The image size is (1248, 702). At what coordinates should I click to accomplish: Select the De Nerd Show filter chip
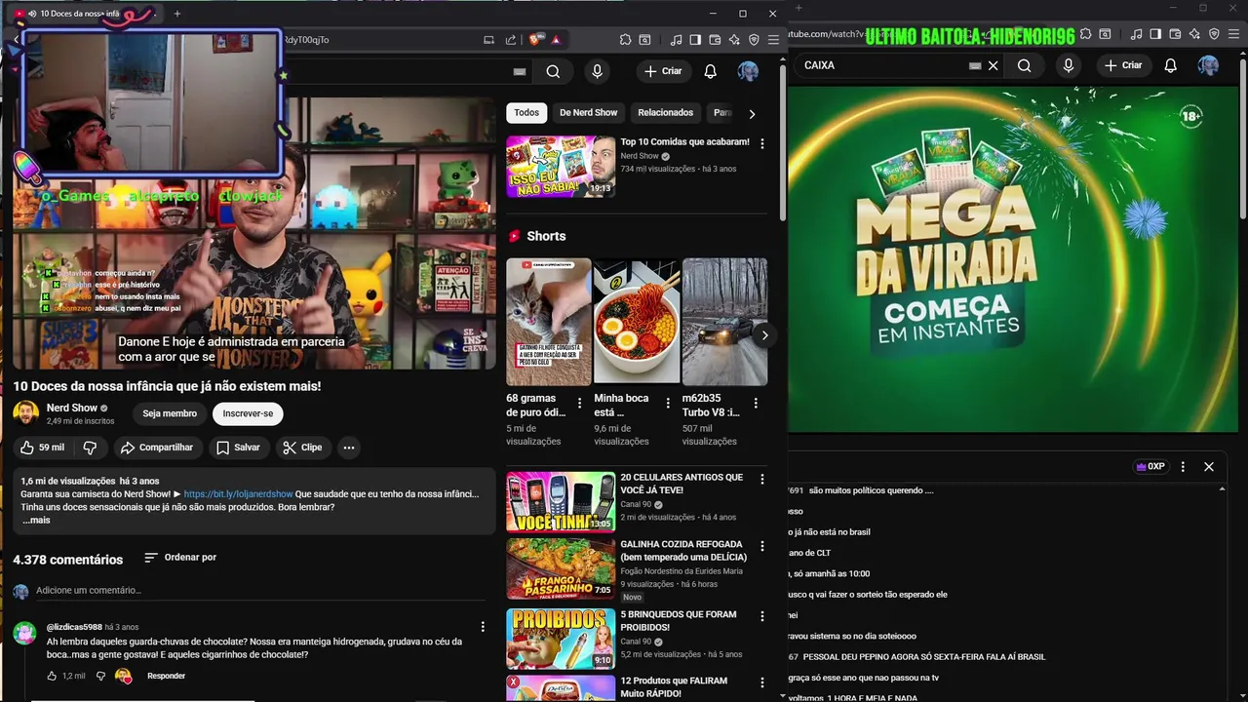(x=588, y=113)
